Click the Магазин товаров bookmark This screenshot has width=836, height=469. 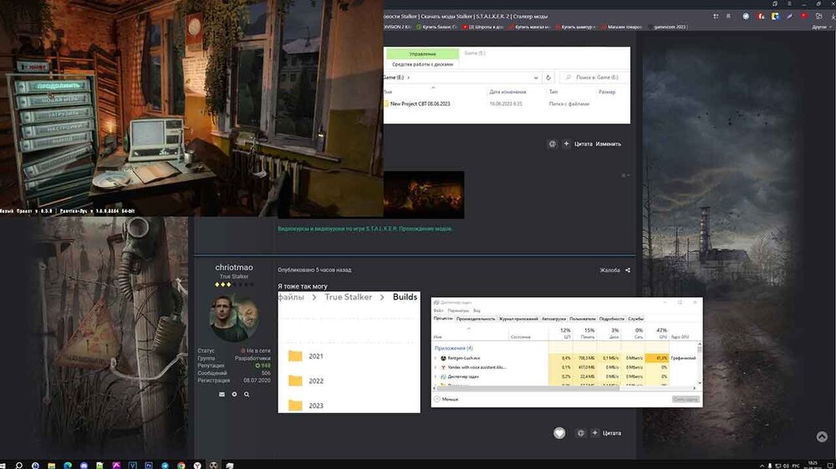pos(625,27)
